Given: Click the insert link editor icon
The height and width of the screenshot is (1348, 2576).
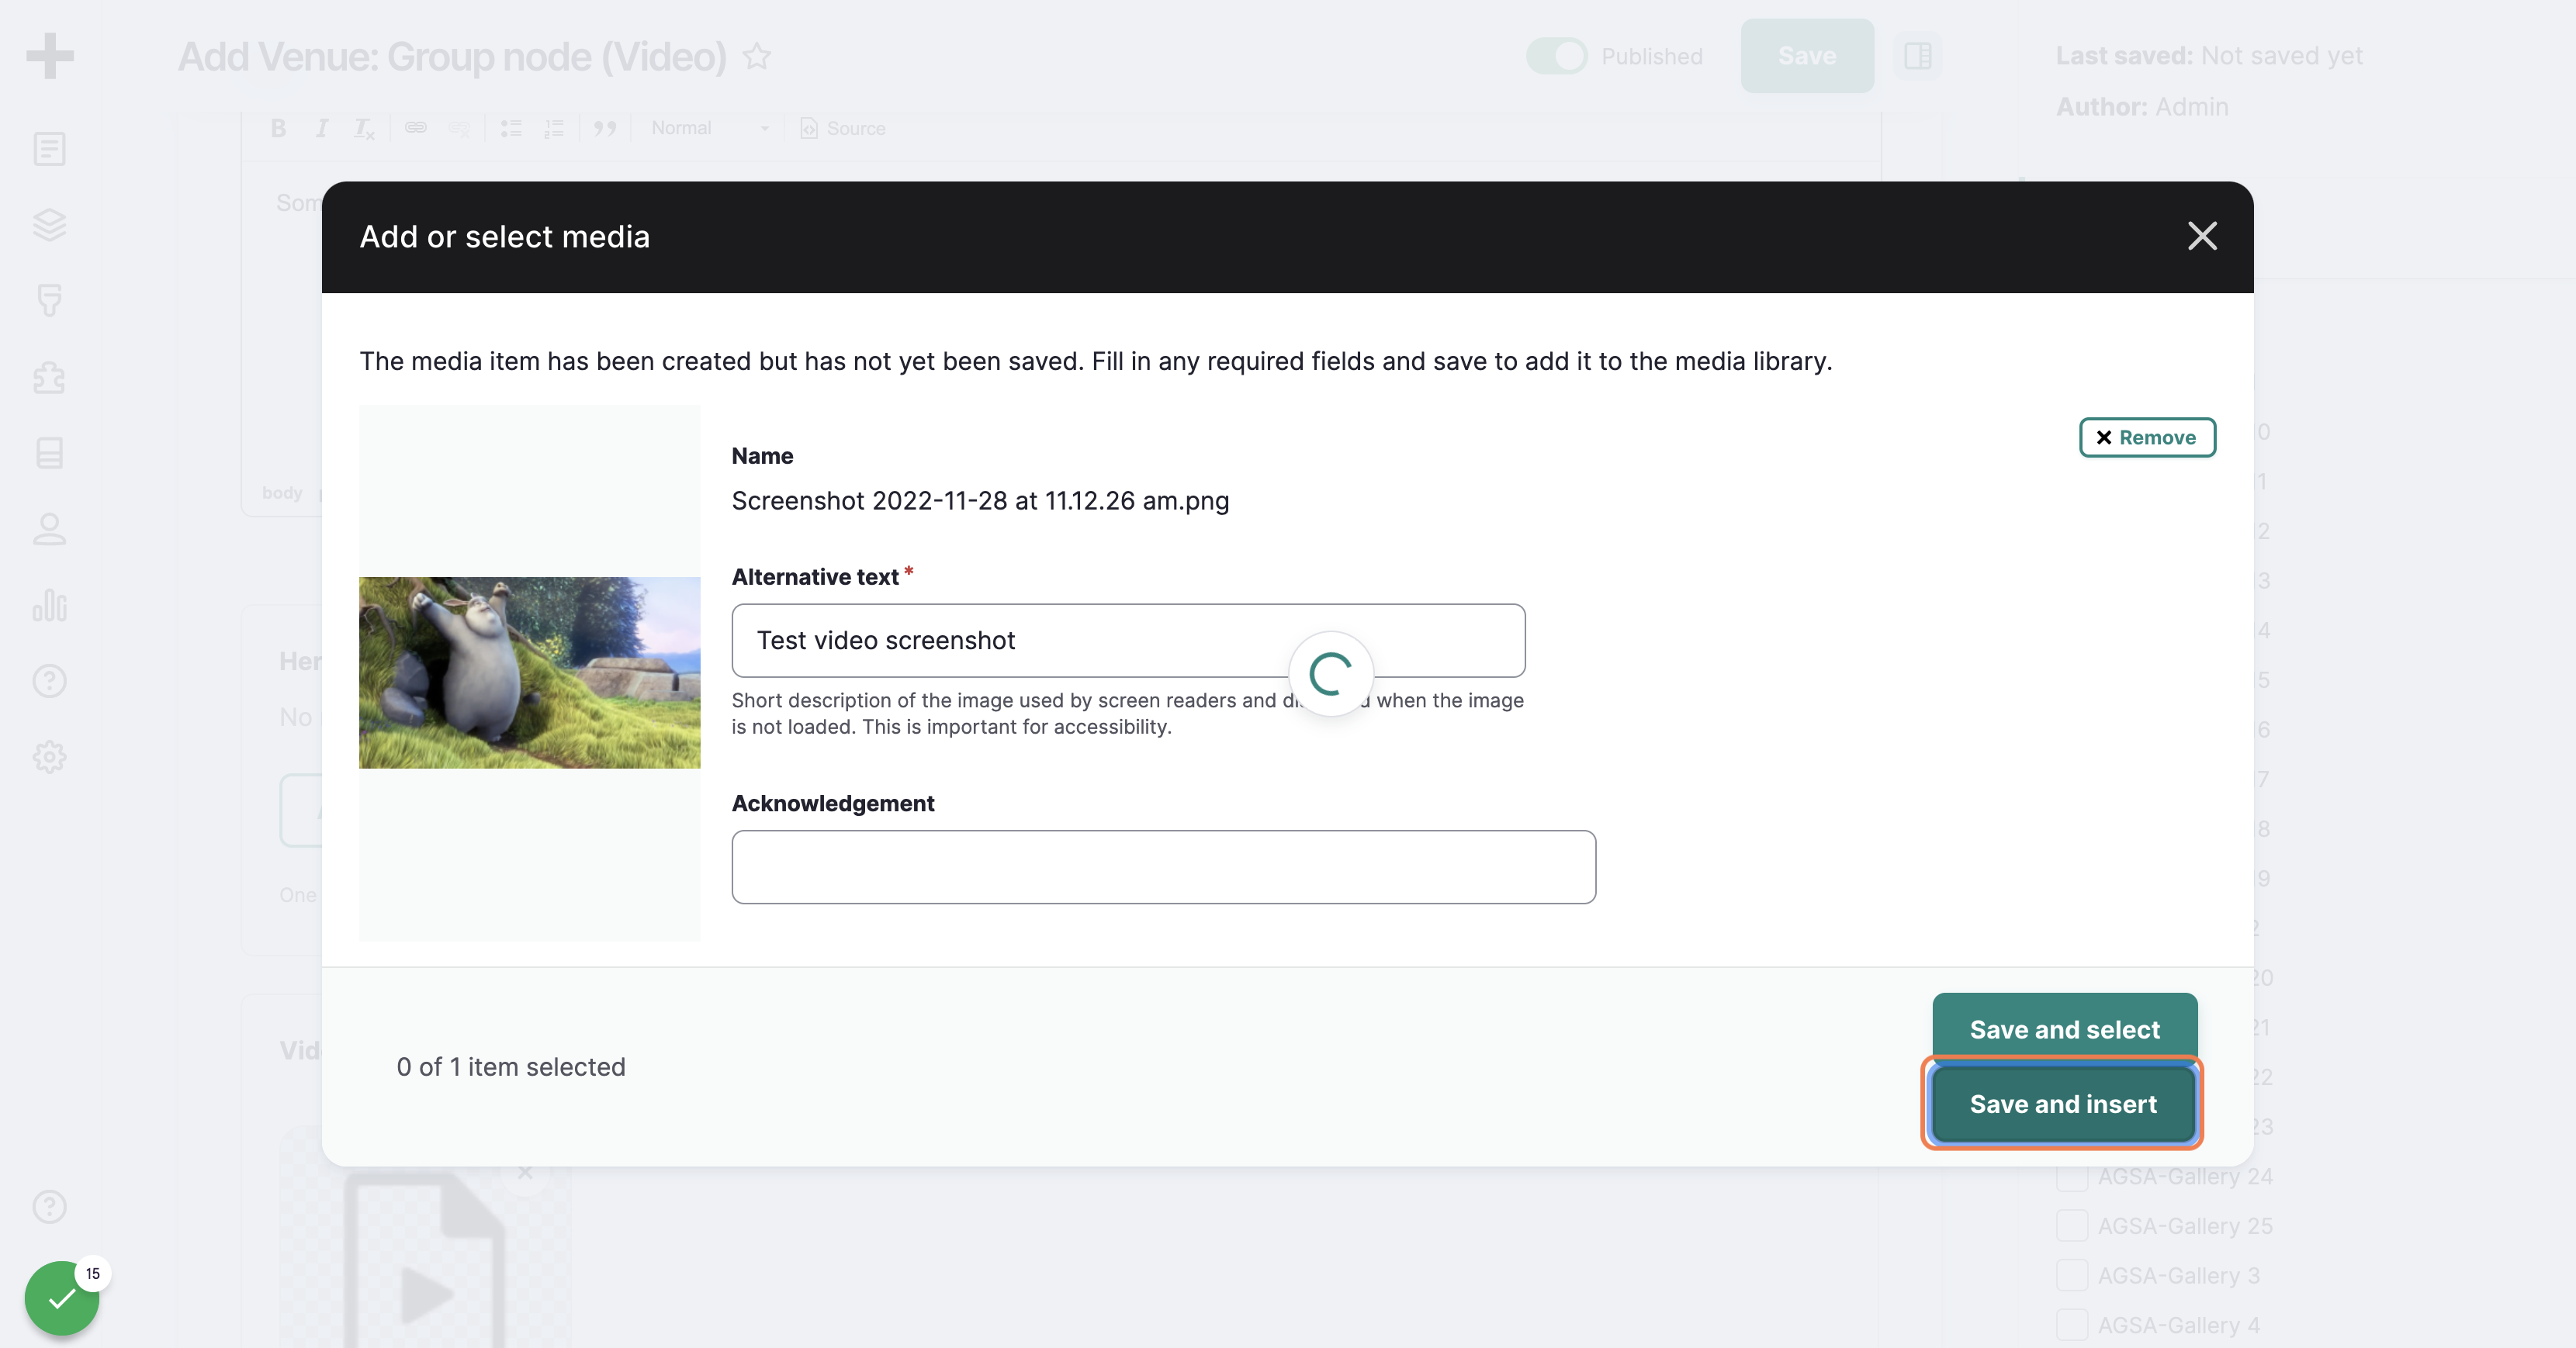Looking at the screenshot, I should point(416,128).
